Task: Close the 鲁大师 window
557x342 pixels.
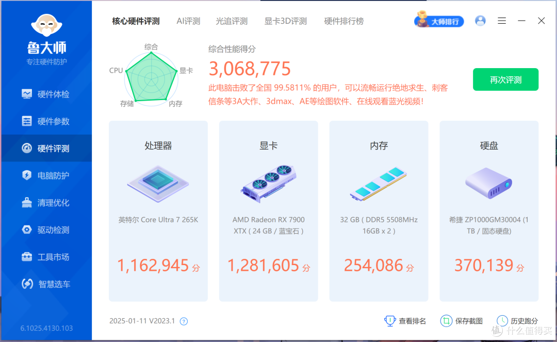Action: coord(542,21)
